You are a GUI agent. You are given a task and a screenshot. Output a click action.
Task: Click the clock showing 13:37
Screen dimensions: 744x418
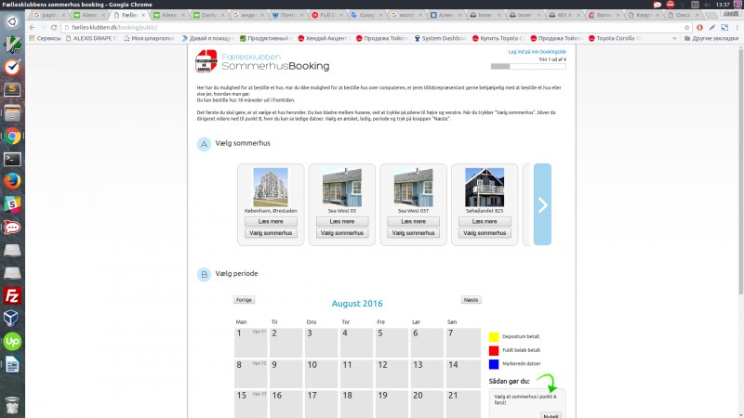tap(723, 5)
